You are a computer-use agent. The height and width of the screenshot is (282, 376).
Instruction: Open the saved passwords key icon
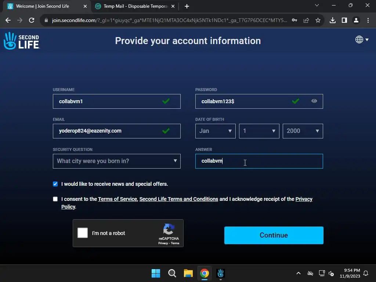point(294,21)
